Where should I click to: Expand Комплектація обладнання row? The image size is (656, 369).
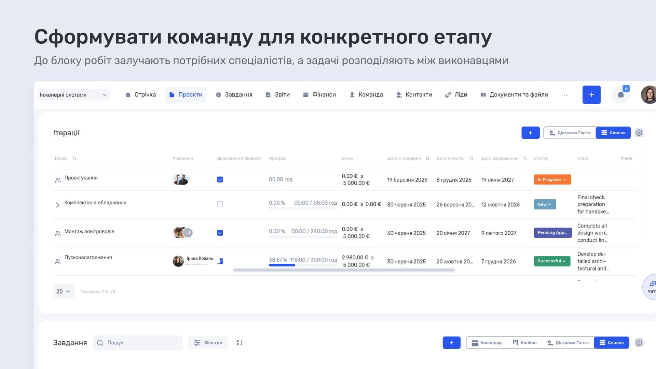tap(57, 205)
